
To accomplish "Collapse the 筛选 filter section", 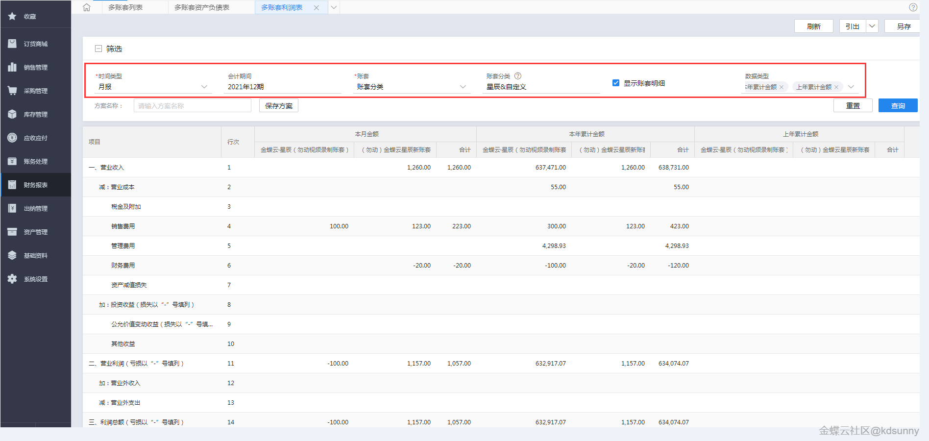I will click(98, 49).
